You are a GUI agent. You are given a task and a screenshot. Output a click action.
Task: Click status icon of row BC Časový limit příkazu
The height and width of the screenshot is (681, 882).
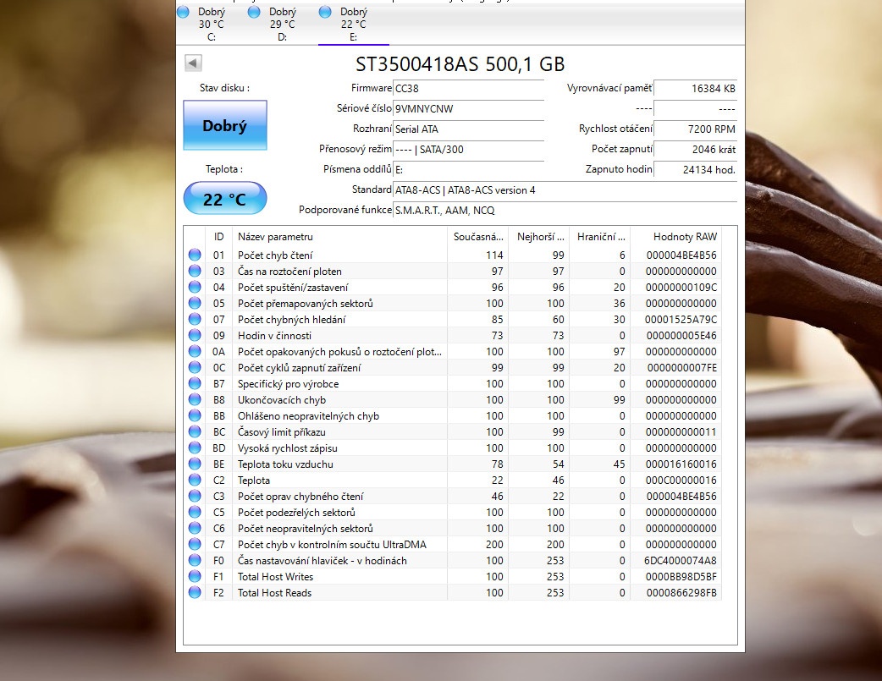pos(195,432)
